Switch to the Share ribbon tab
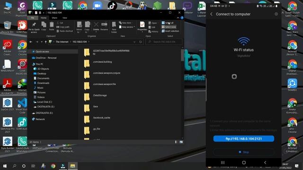 [x=54, y=18]
